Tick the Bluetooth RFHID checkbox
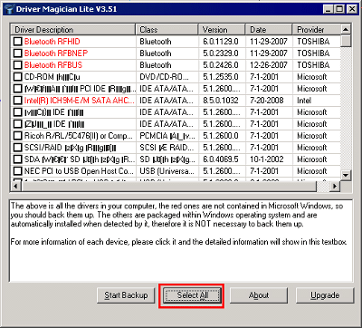The image size is (362, 328). click(x=18, y=42)
